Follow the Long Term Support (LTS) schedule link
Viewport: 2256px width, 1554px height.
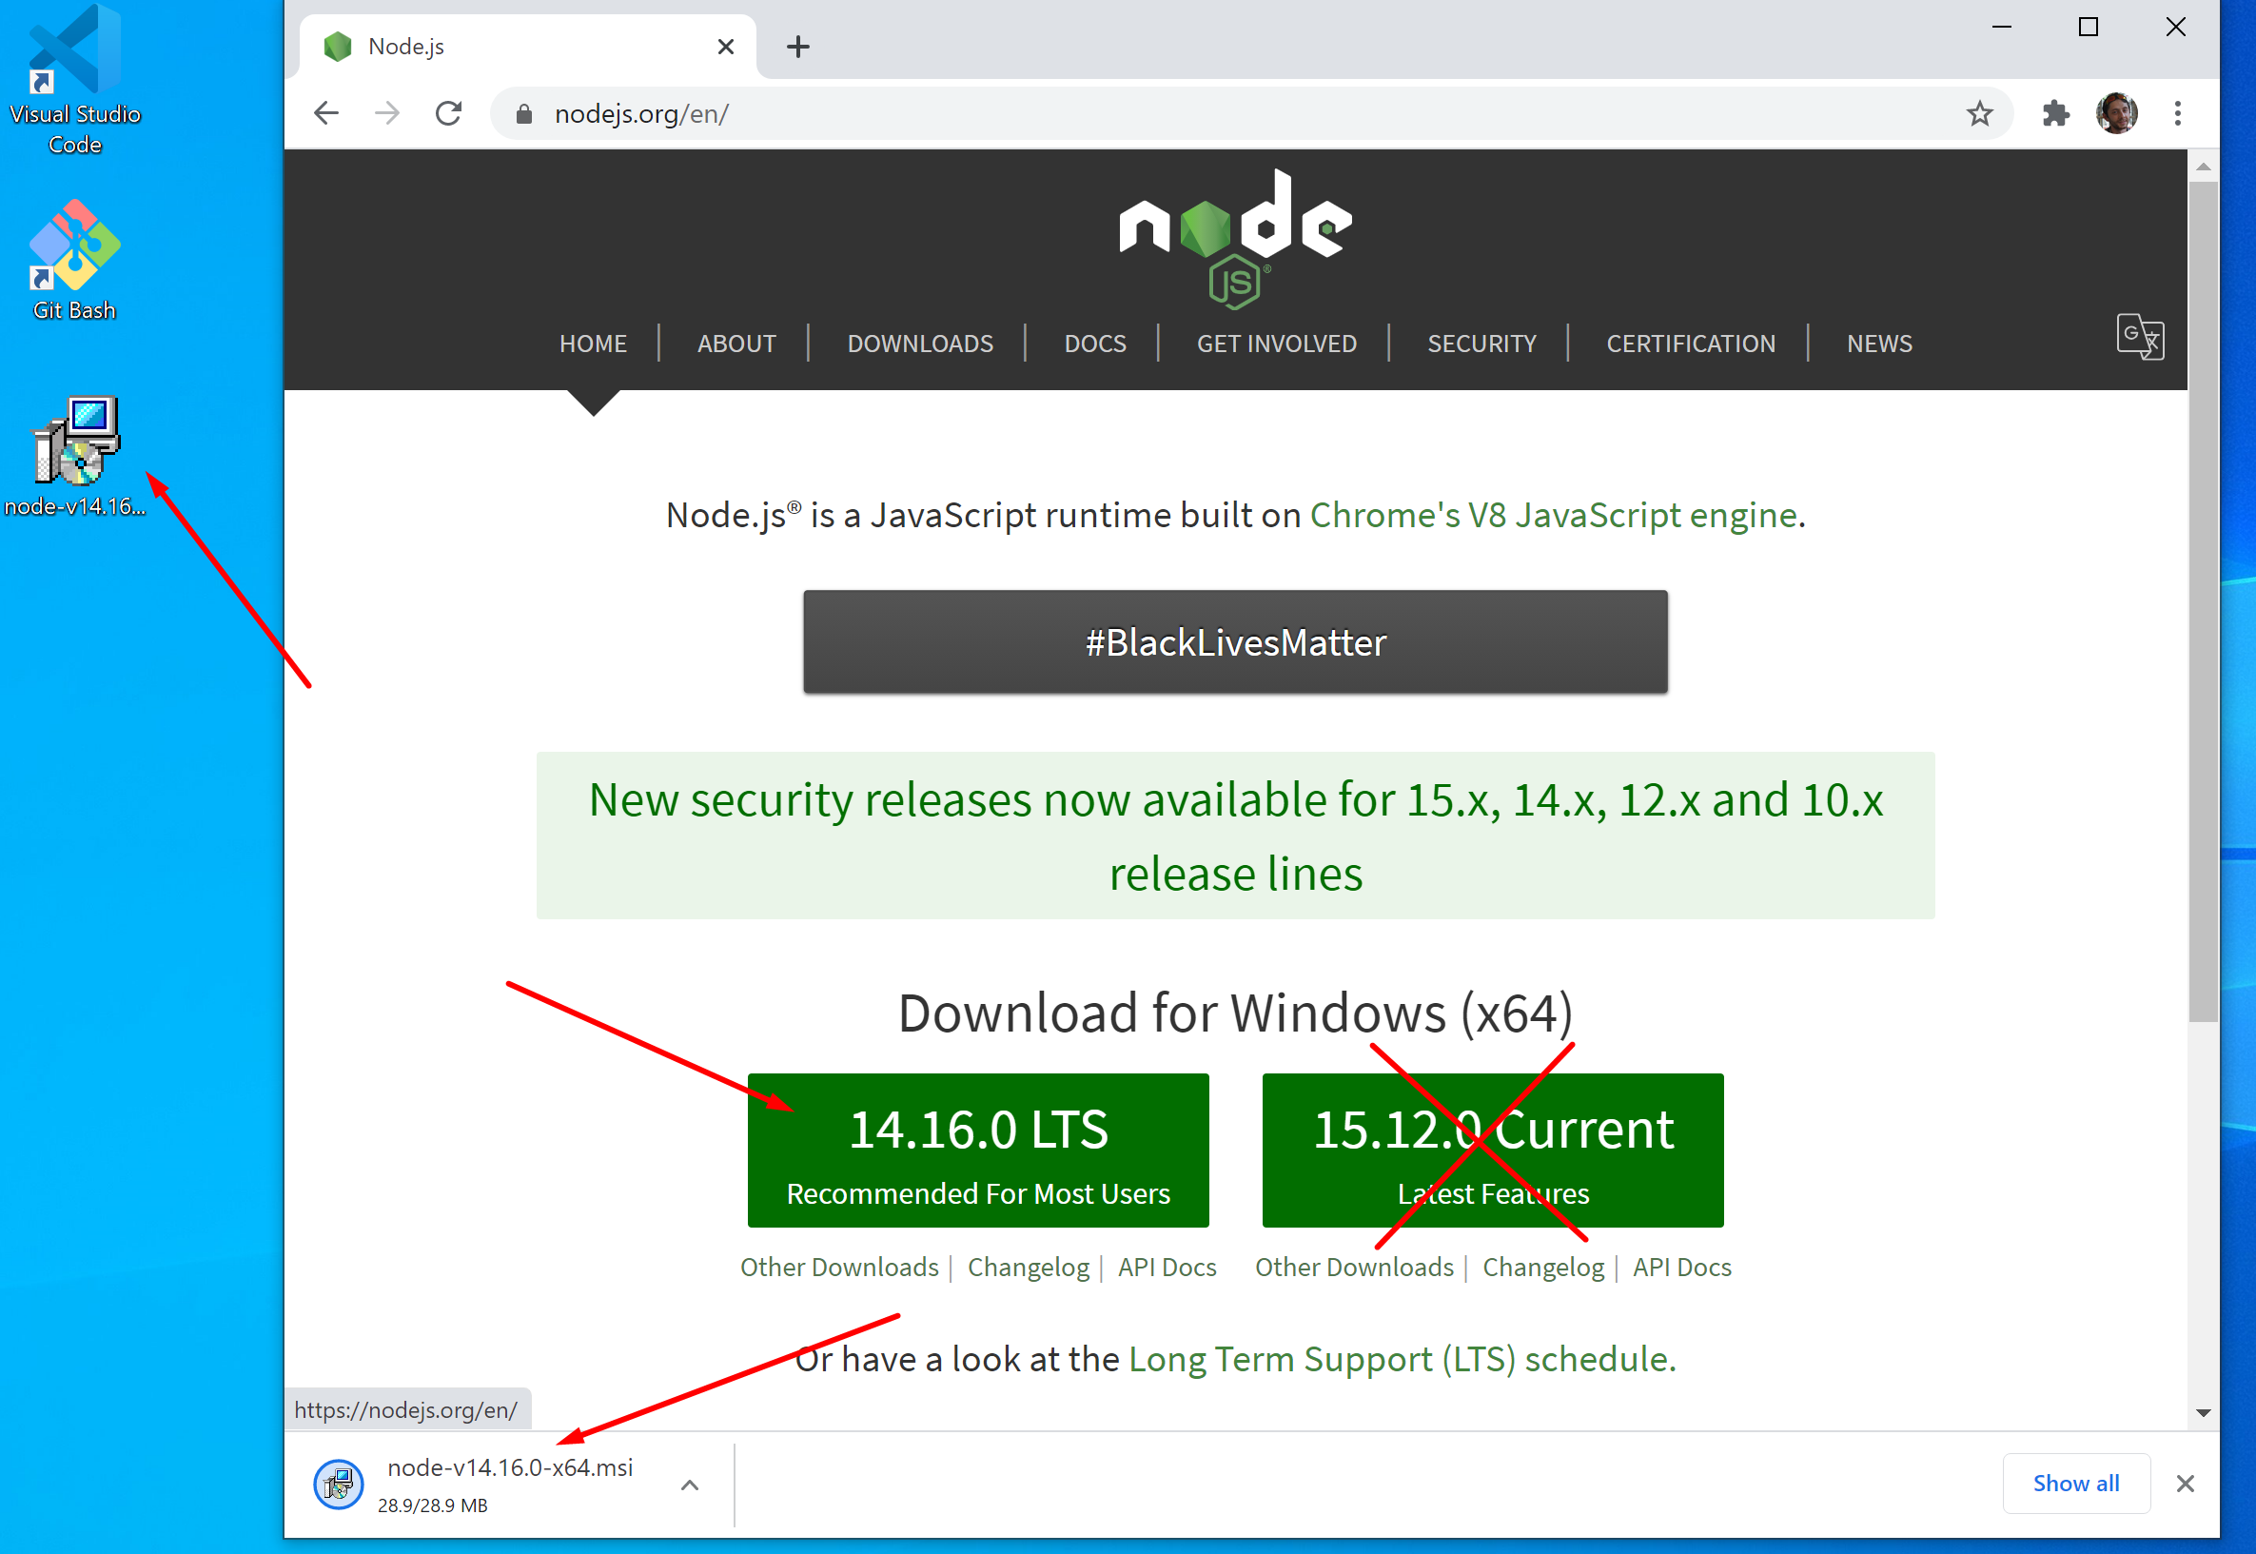(x=1403, y=1359)
